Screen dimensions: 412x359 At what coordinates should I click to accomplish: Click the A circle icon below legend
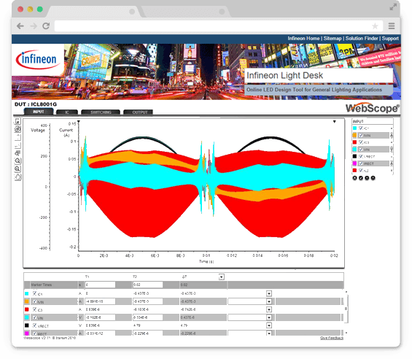coord(373,178)
